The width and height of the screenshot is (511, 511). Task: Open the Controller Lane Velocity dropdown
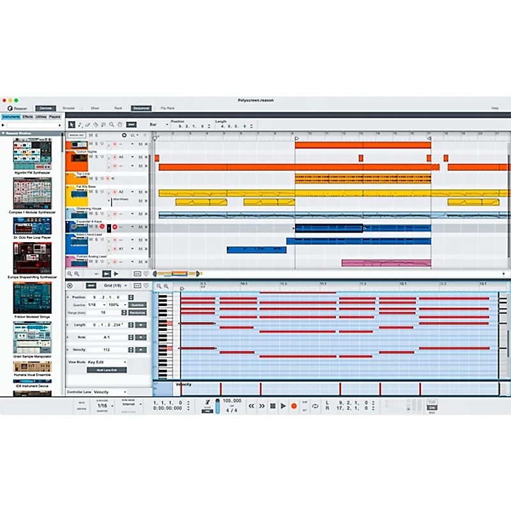pos(110,392)
